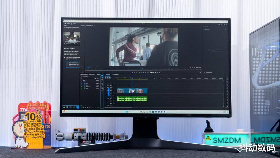The image size is (280, 158).
Task: Select the My Sequence item in Project panel
Action: pyautogui.click(x=88, y=87)
